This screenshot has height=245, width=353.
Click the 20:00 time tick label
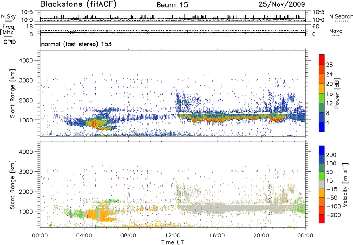pyautogui.click(x=261, y=236)
